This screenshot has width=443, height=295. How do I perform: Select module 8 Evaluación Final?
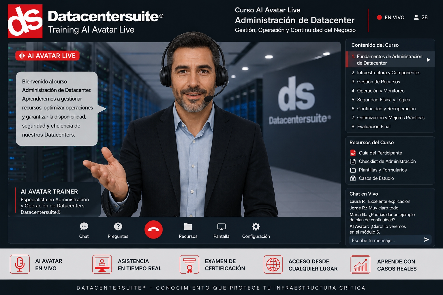click(371, 126)
